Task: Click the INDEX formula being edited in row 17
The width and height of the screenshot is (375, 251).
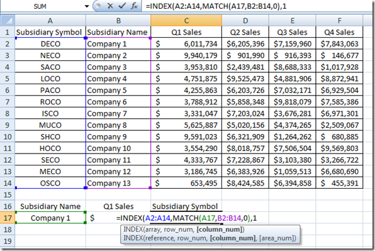Action: click(x=186, y=218)
